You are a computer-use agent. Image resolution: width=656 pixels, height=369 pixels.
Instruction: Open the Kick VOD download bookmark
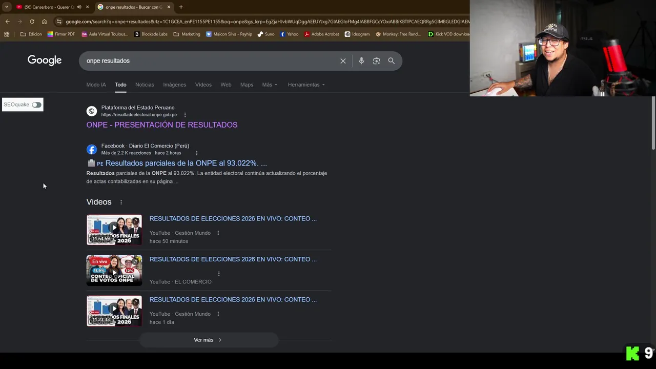(x=449, y=34)
